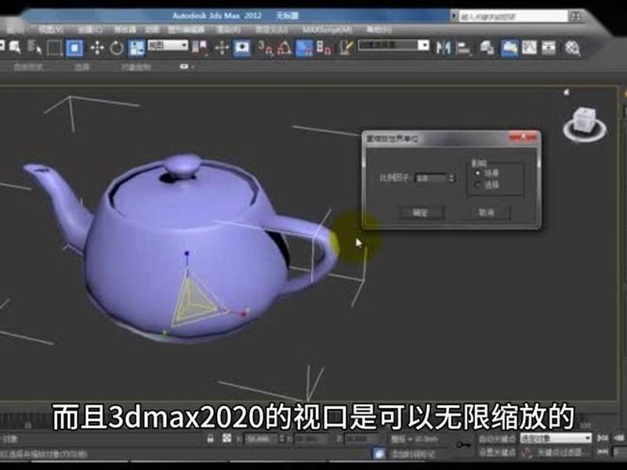Click the Use Pivot Point Center icon
627x470 pixels.
pyautogui.click(x=199, y=47)
